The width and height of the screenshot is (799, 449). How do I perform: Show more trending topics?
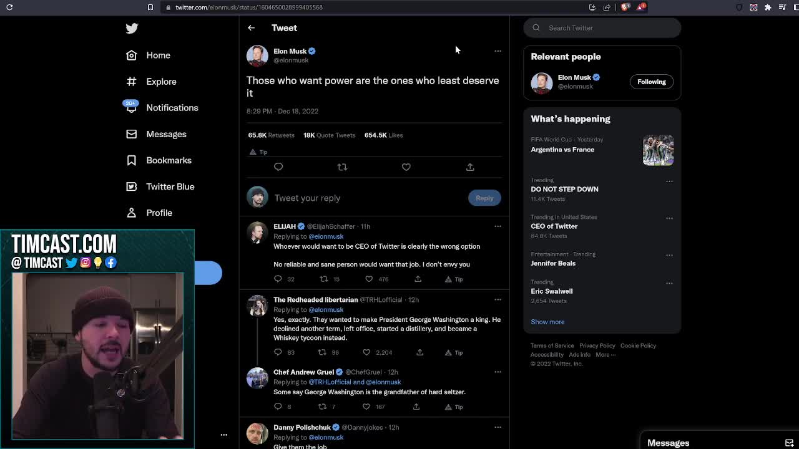[547, 322]
